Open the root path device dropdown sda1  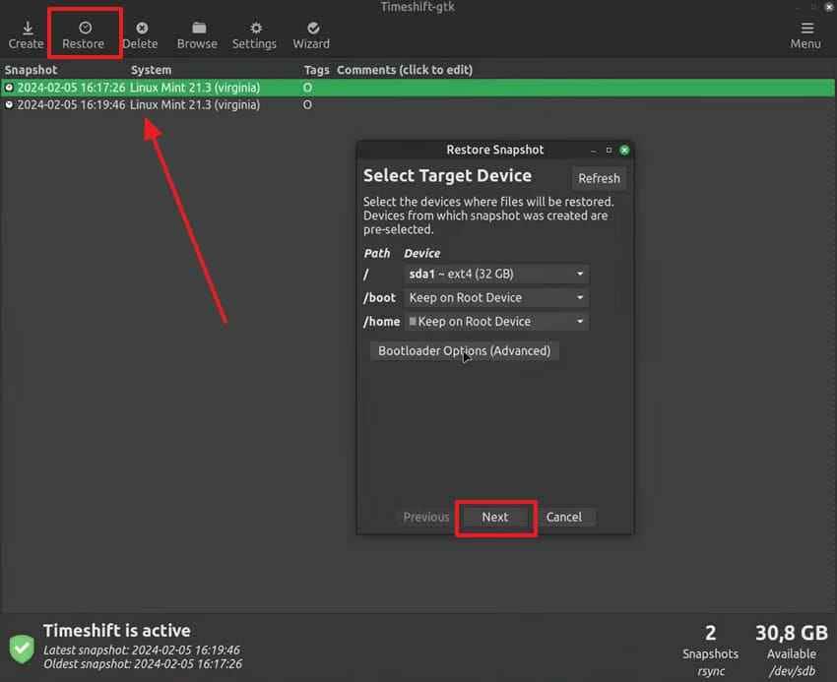[496, 274]
